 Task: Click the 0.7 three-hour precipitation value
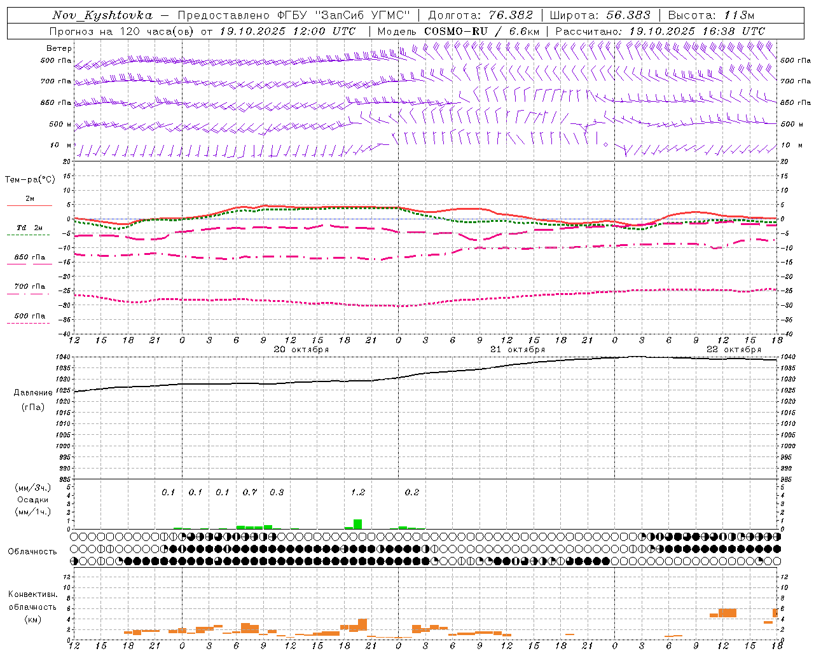point(250,492)
